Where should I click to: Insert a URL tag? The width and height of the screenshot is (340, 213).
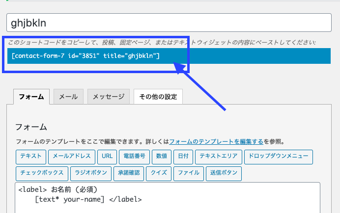click(107, 157)
